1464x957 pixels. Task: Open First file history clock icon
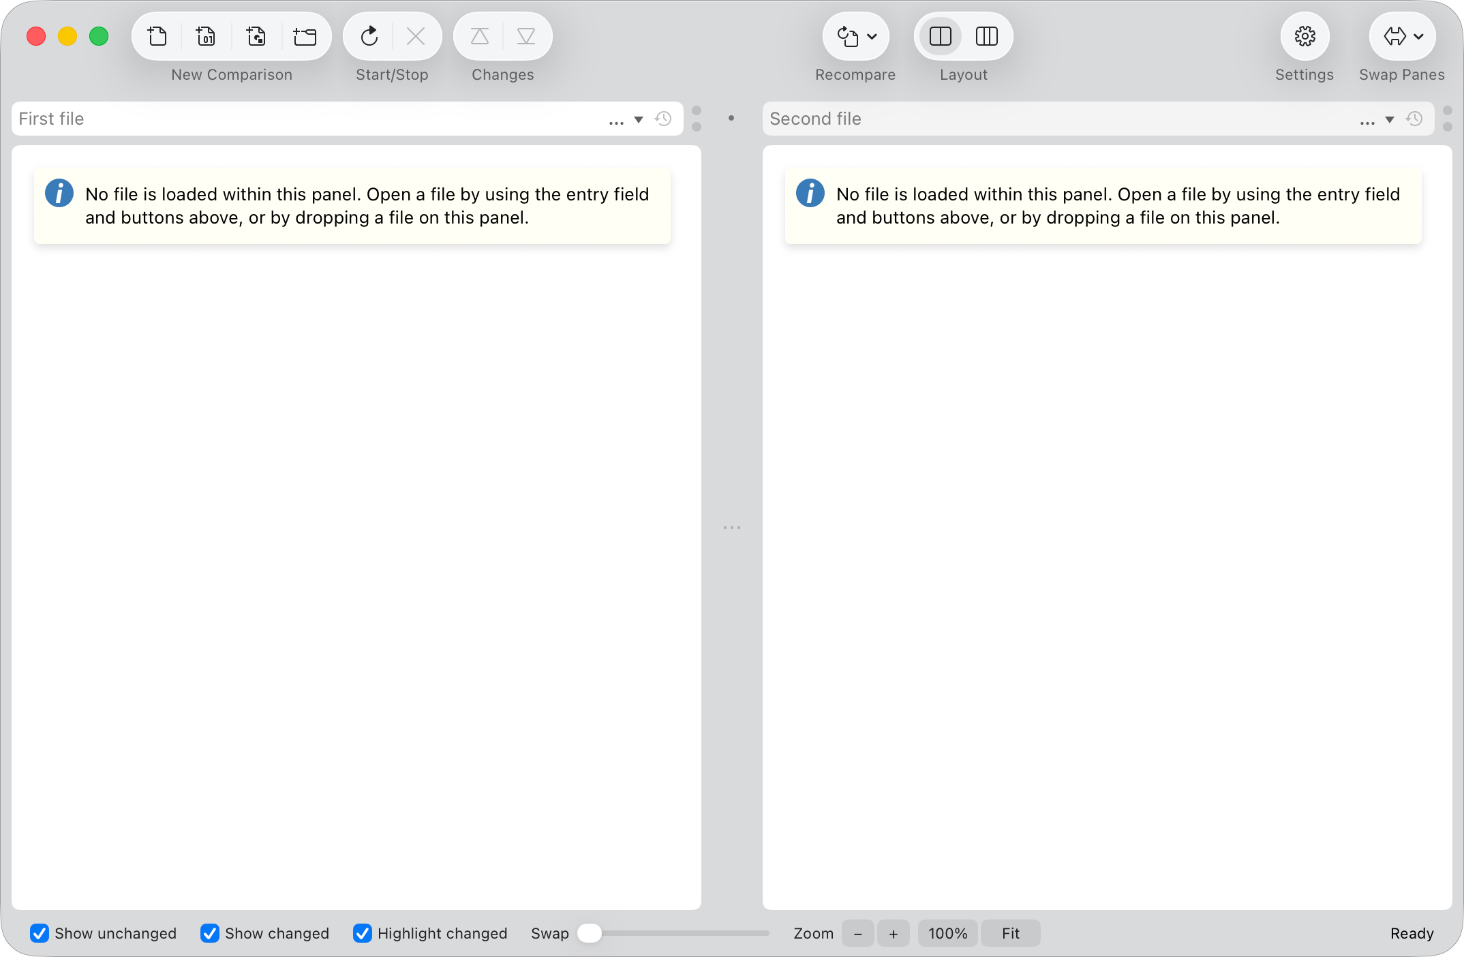[x=664, y=119]
